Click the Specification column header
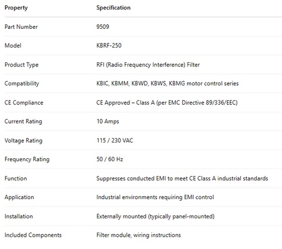 (113, 8)
